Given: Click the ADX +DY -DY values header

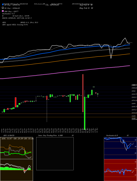Looking at the screenshot, I should 17,138.
